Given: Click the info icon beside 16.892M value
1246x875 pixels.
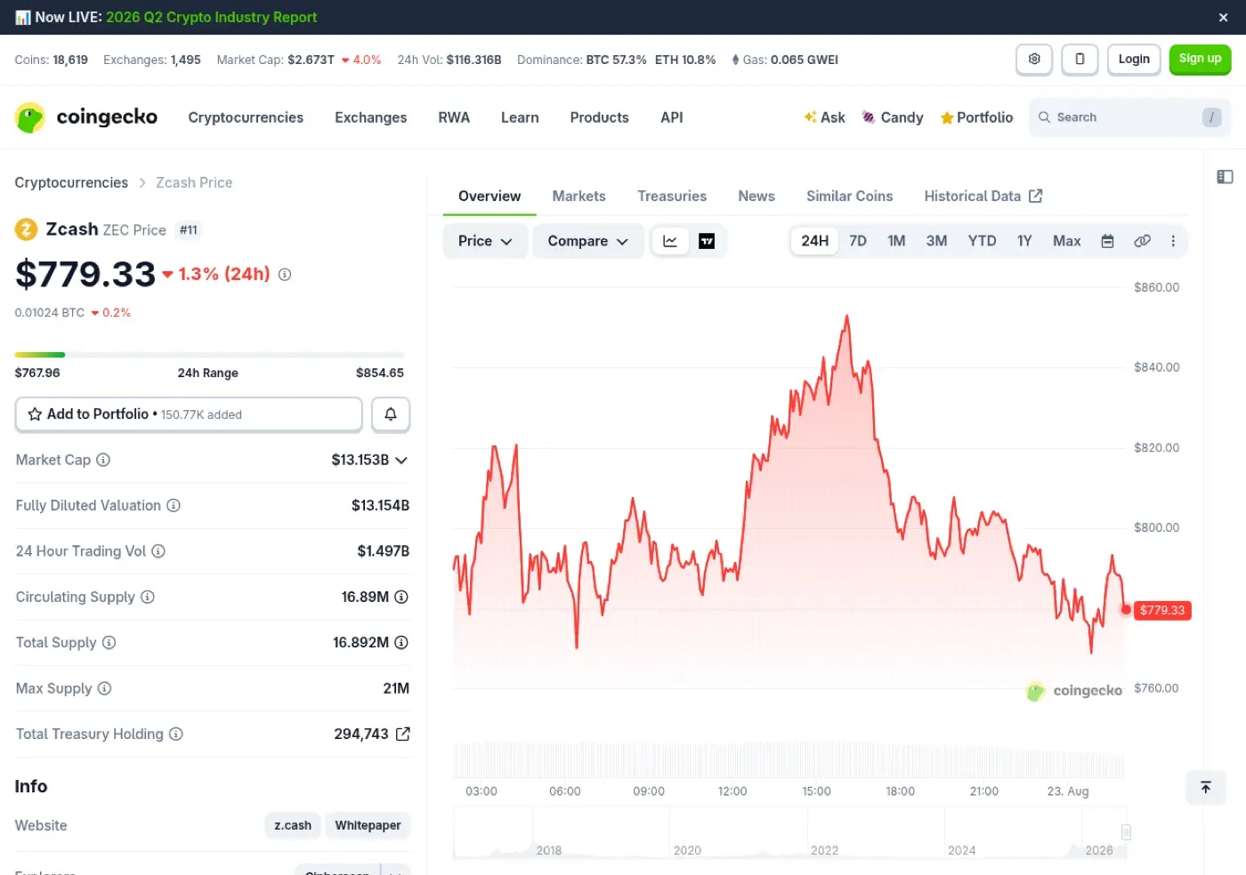Looking at the screenshot, I should coord(401,642).
